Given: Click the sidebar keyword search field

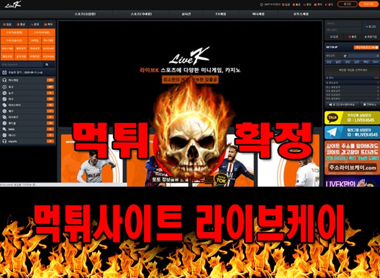Looking at the screenshot, I should pyautogui.click(x=22, y=65).
